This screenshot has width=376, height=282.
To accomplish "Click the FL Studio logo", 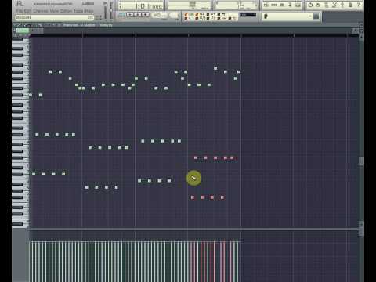I will pyautogui.click(x=20, y=4).
